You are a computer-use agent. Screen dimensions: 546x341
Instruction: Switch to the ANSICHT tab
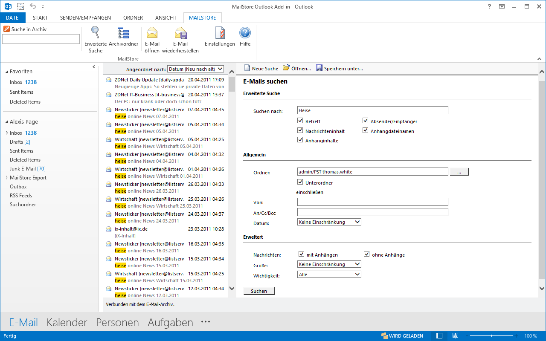click(x=166, y=18)
